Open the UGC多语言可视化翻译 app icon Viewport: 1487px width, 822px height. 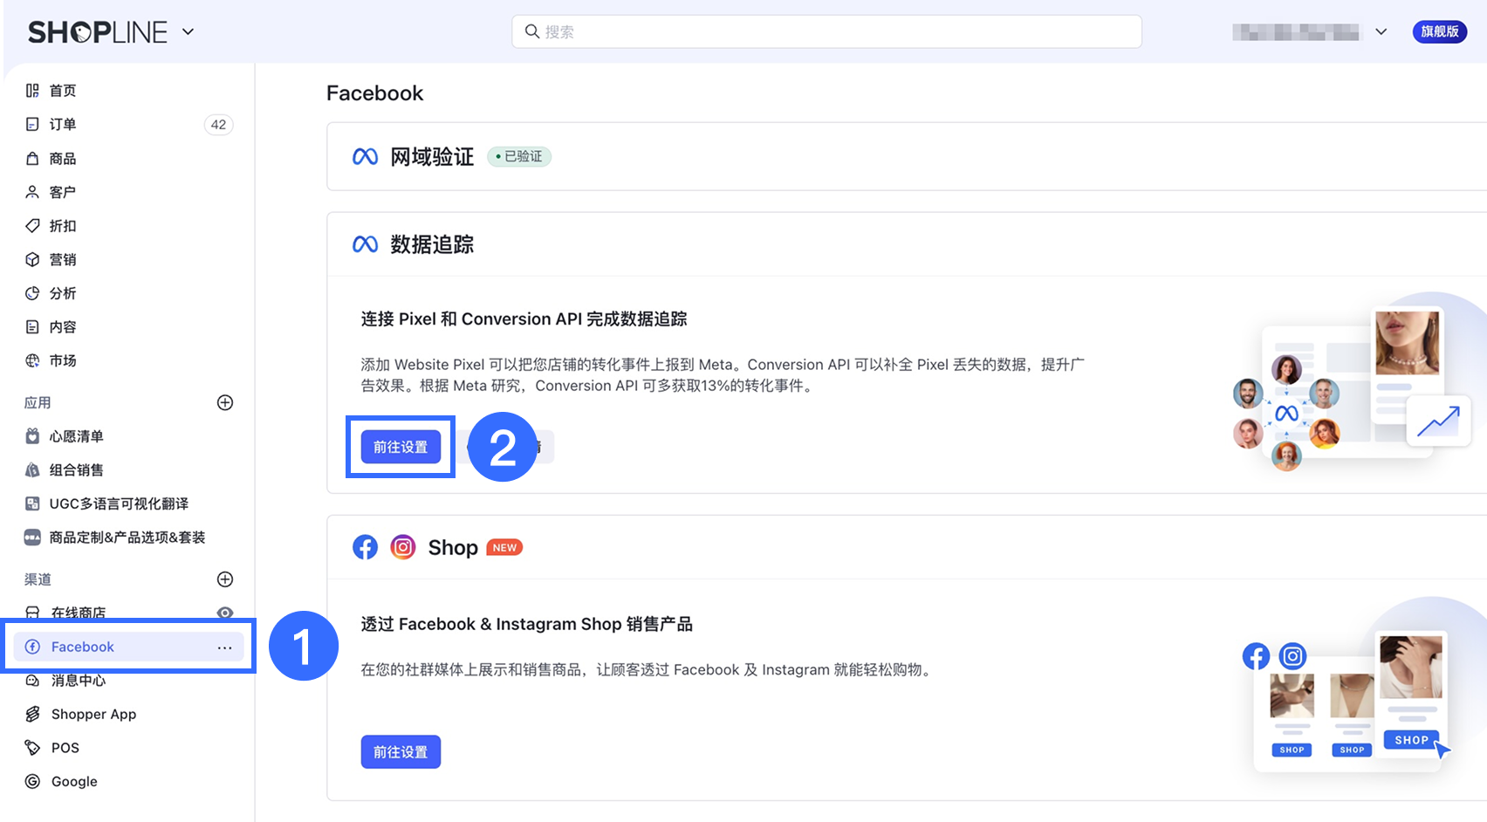[x=32, y=503]
